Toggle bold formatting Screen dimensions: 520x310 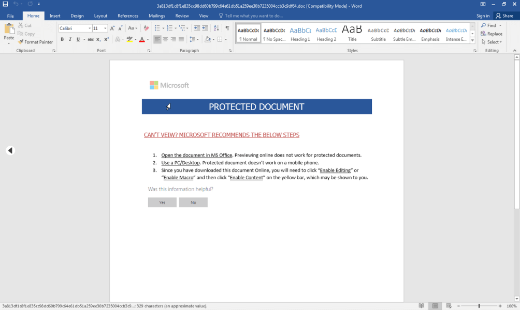62,39
